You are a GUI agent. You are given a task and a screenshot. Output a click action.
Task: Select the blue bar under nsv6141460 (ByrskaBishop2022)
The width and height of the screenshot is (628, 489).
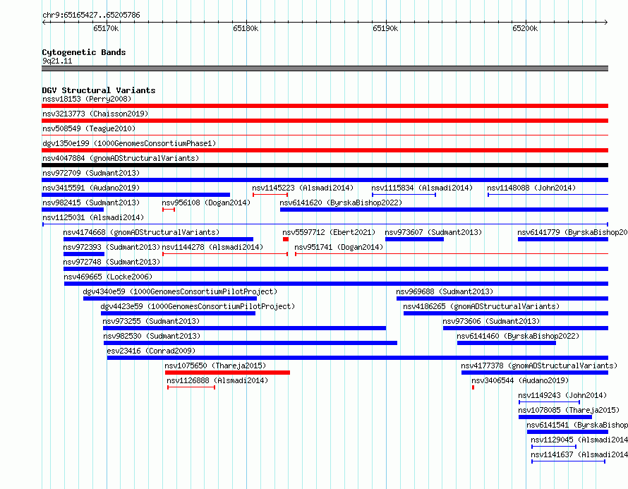coord(507,343)
